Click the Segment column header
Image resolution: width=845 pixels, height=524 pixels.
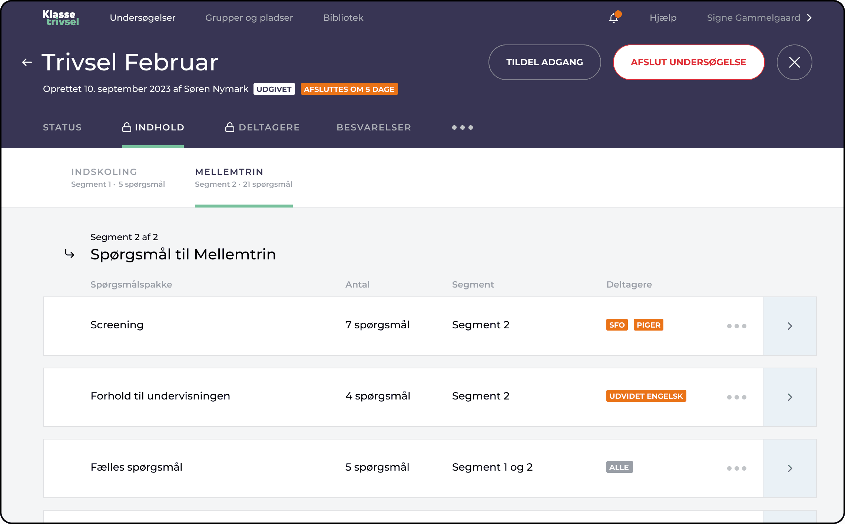[473, 285]
